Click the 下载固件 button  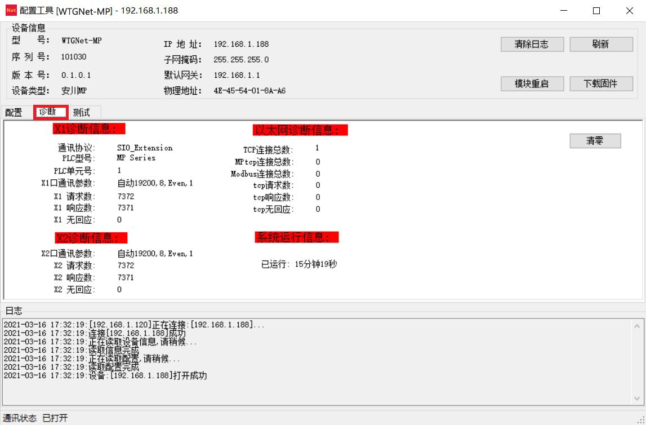coord(601,83)
